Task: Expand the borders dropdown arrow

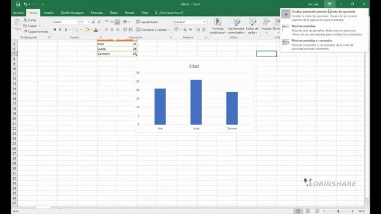Action: [x=81, y=30]
